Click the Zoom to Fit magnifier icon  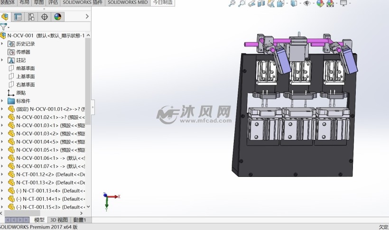click(232, 4)
